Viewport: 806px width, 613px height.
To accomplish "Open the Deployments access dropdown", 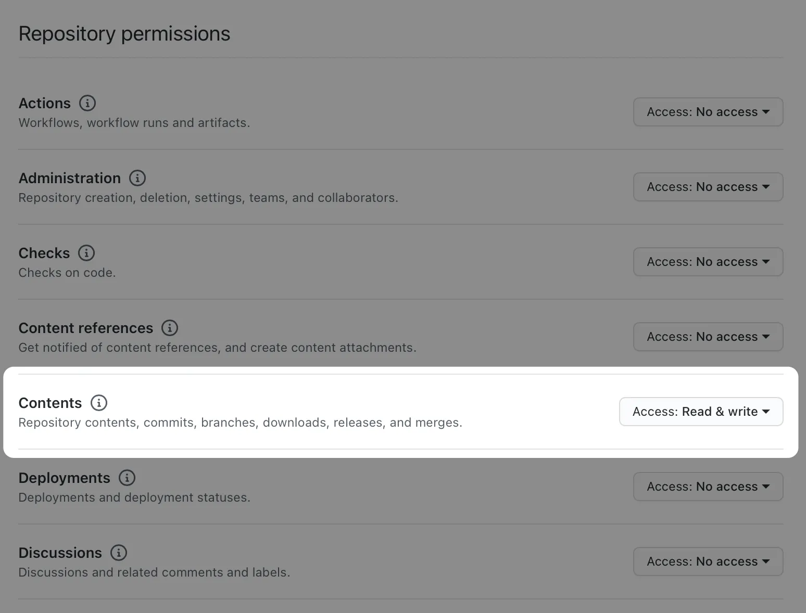I will [x=708, y=487].
